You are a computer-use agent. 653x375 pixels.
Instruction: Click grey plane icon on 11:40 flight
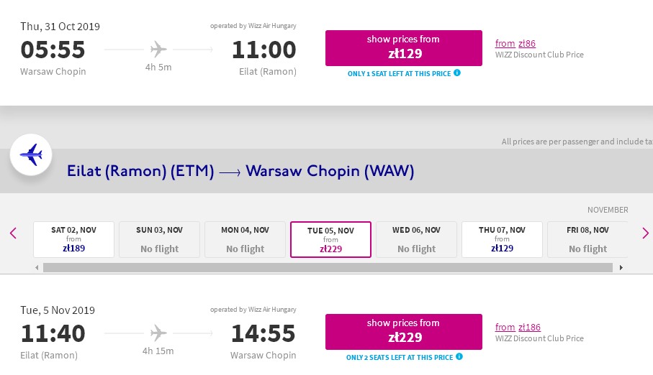click(x=158, y=333)
